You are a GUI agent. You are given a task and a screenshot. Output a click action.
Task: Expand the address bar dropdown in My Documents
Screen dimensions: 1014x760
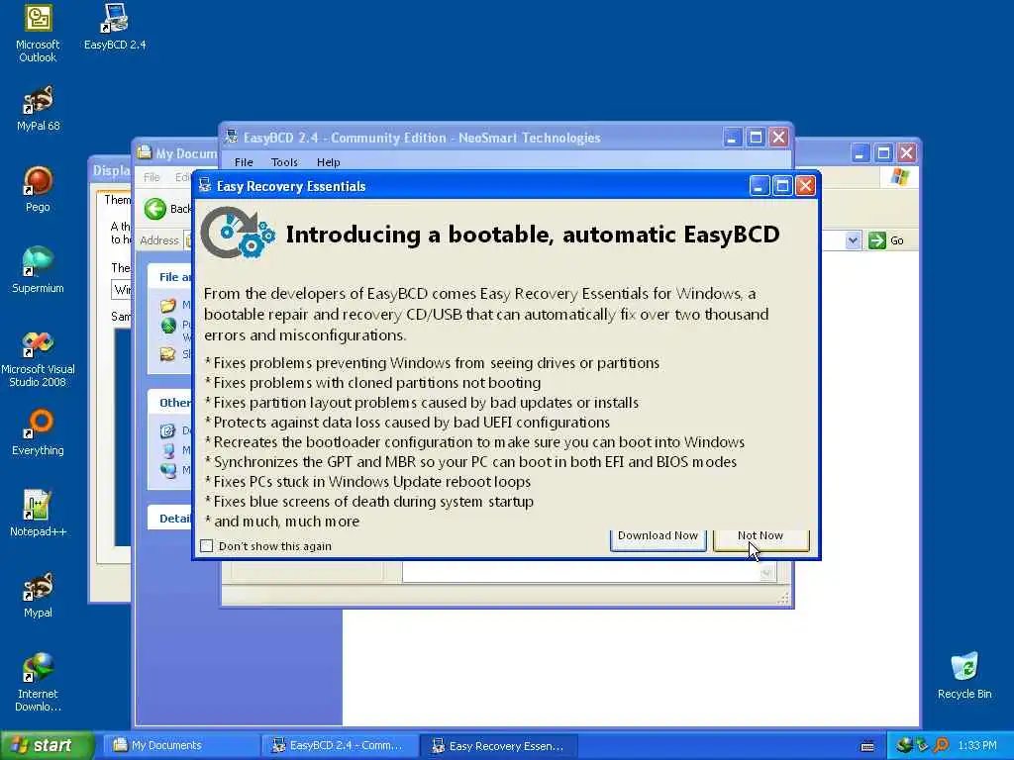[x=853, y=240]
